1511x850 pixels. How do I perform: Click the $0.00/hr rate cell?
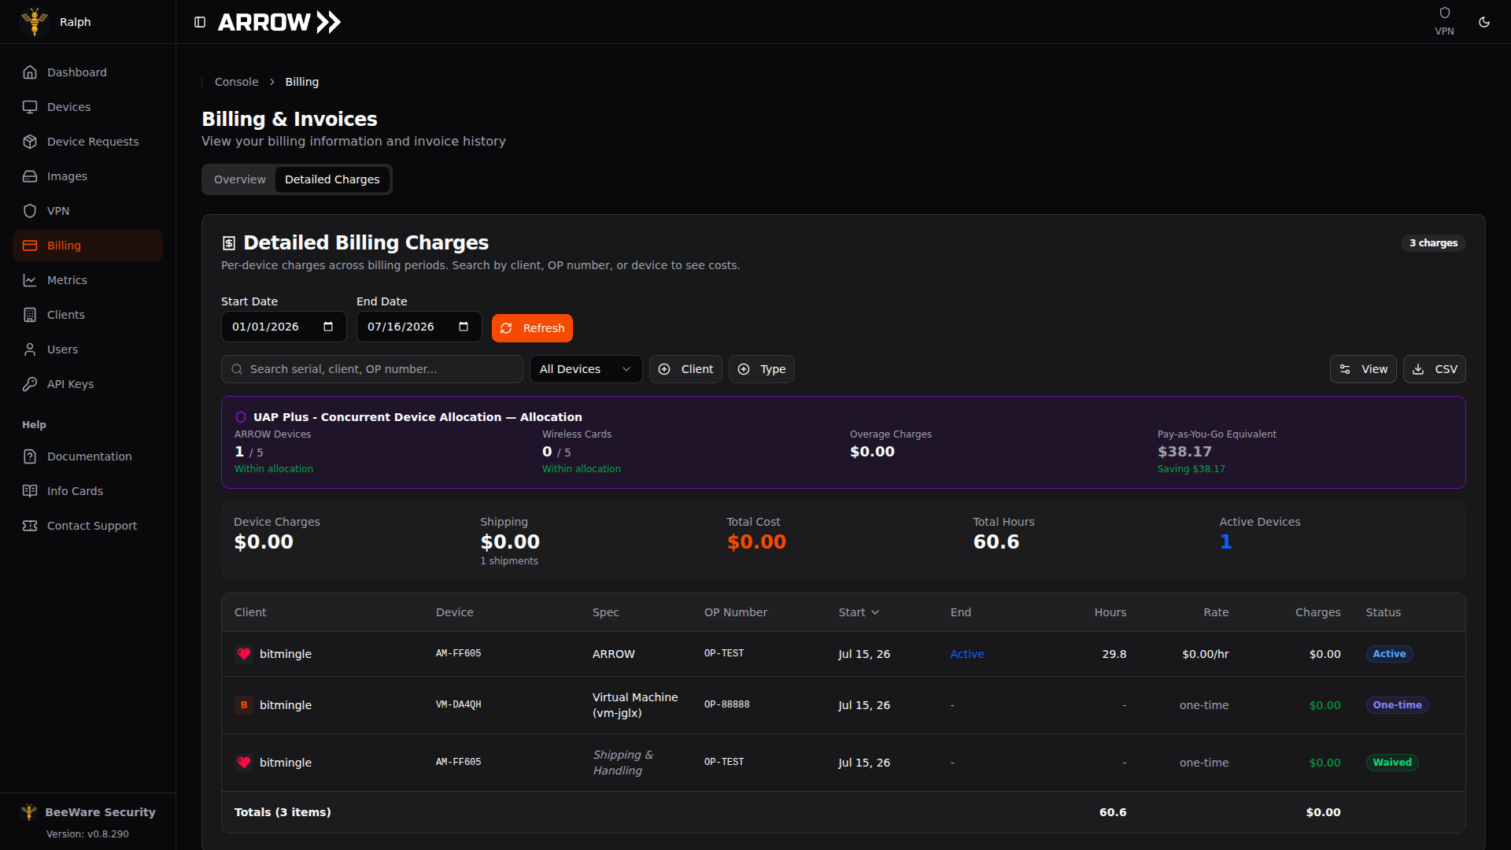click(1205, 654)
